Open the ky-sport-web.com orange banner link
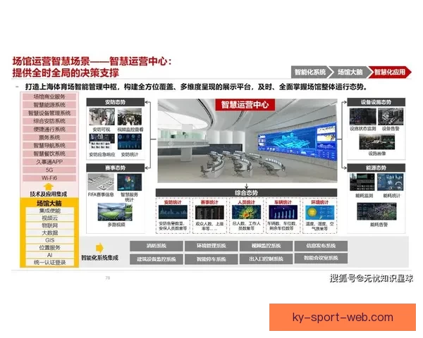The height and width of the screenshot is (338, 423). coord(343,318)
